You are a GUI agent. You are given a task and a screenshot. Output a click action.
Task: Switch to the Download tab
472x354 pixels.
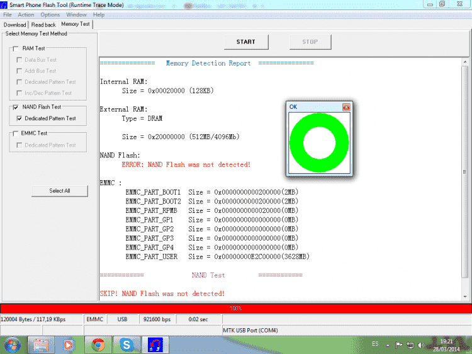[x=14, y=25]
